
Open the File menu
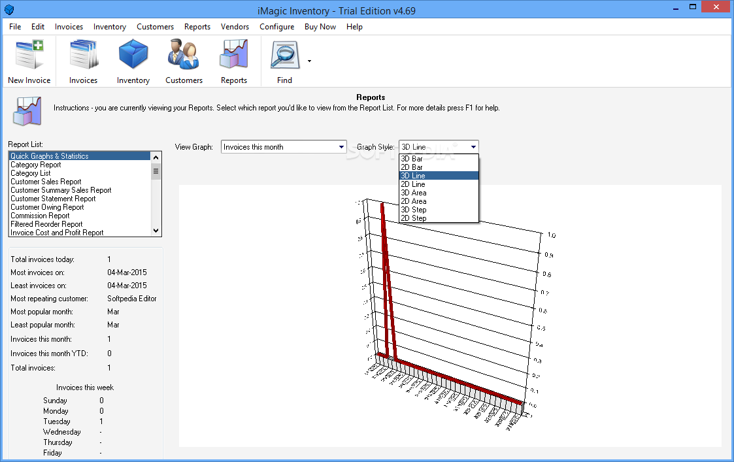(15, 27)
